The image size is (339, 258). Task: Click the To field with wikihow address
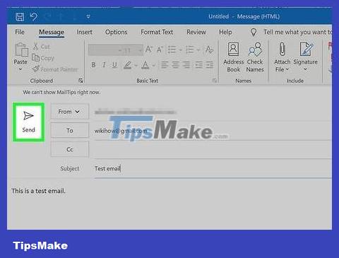[x=213, y=131]
